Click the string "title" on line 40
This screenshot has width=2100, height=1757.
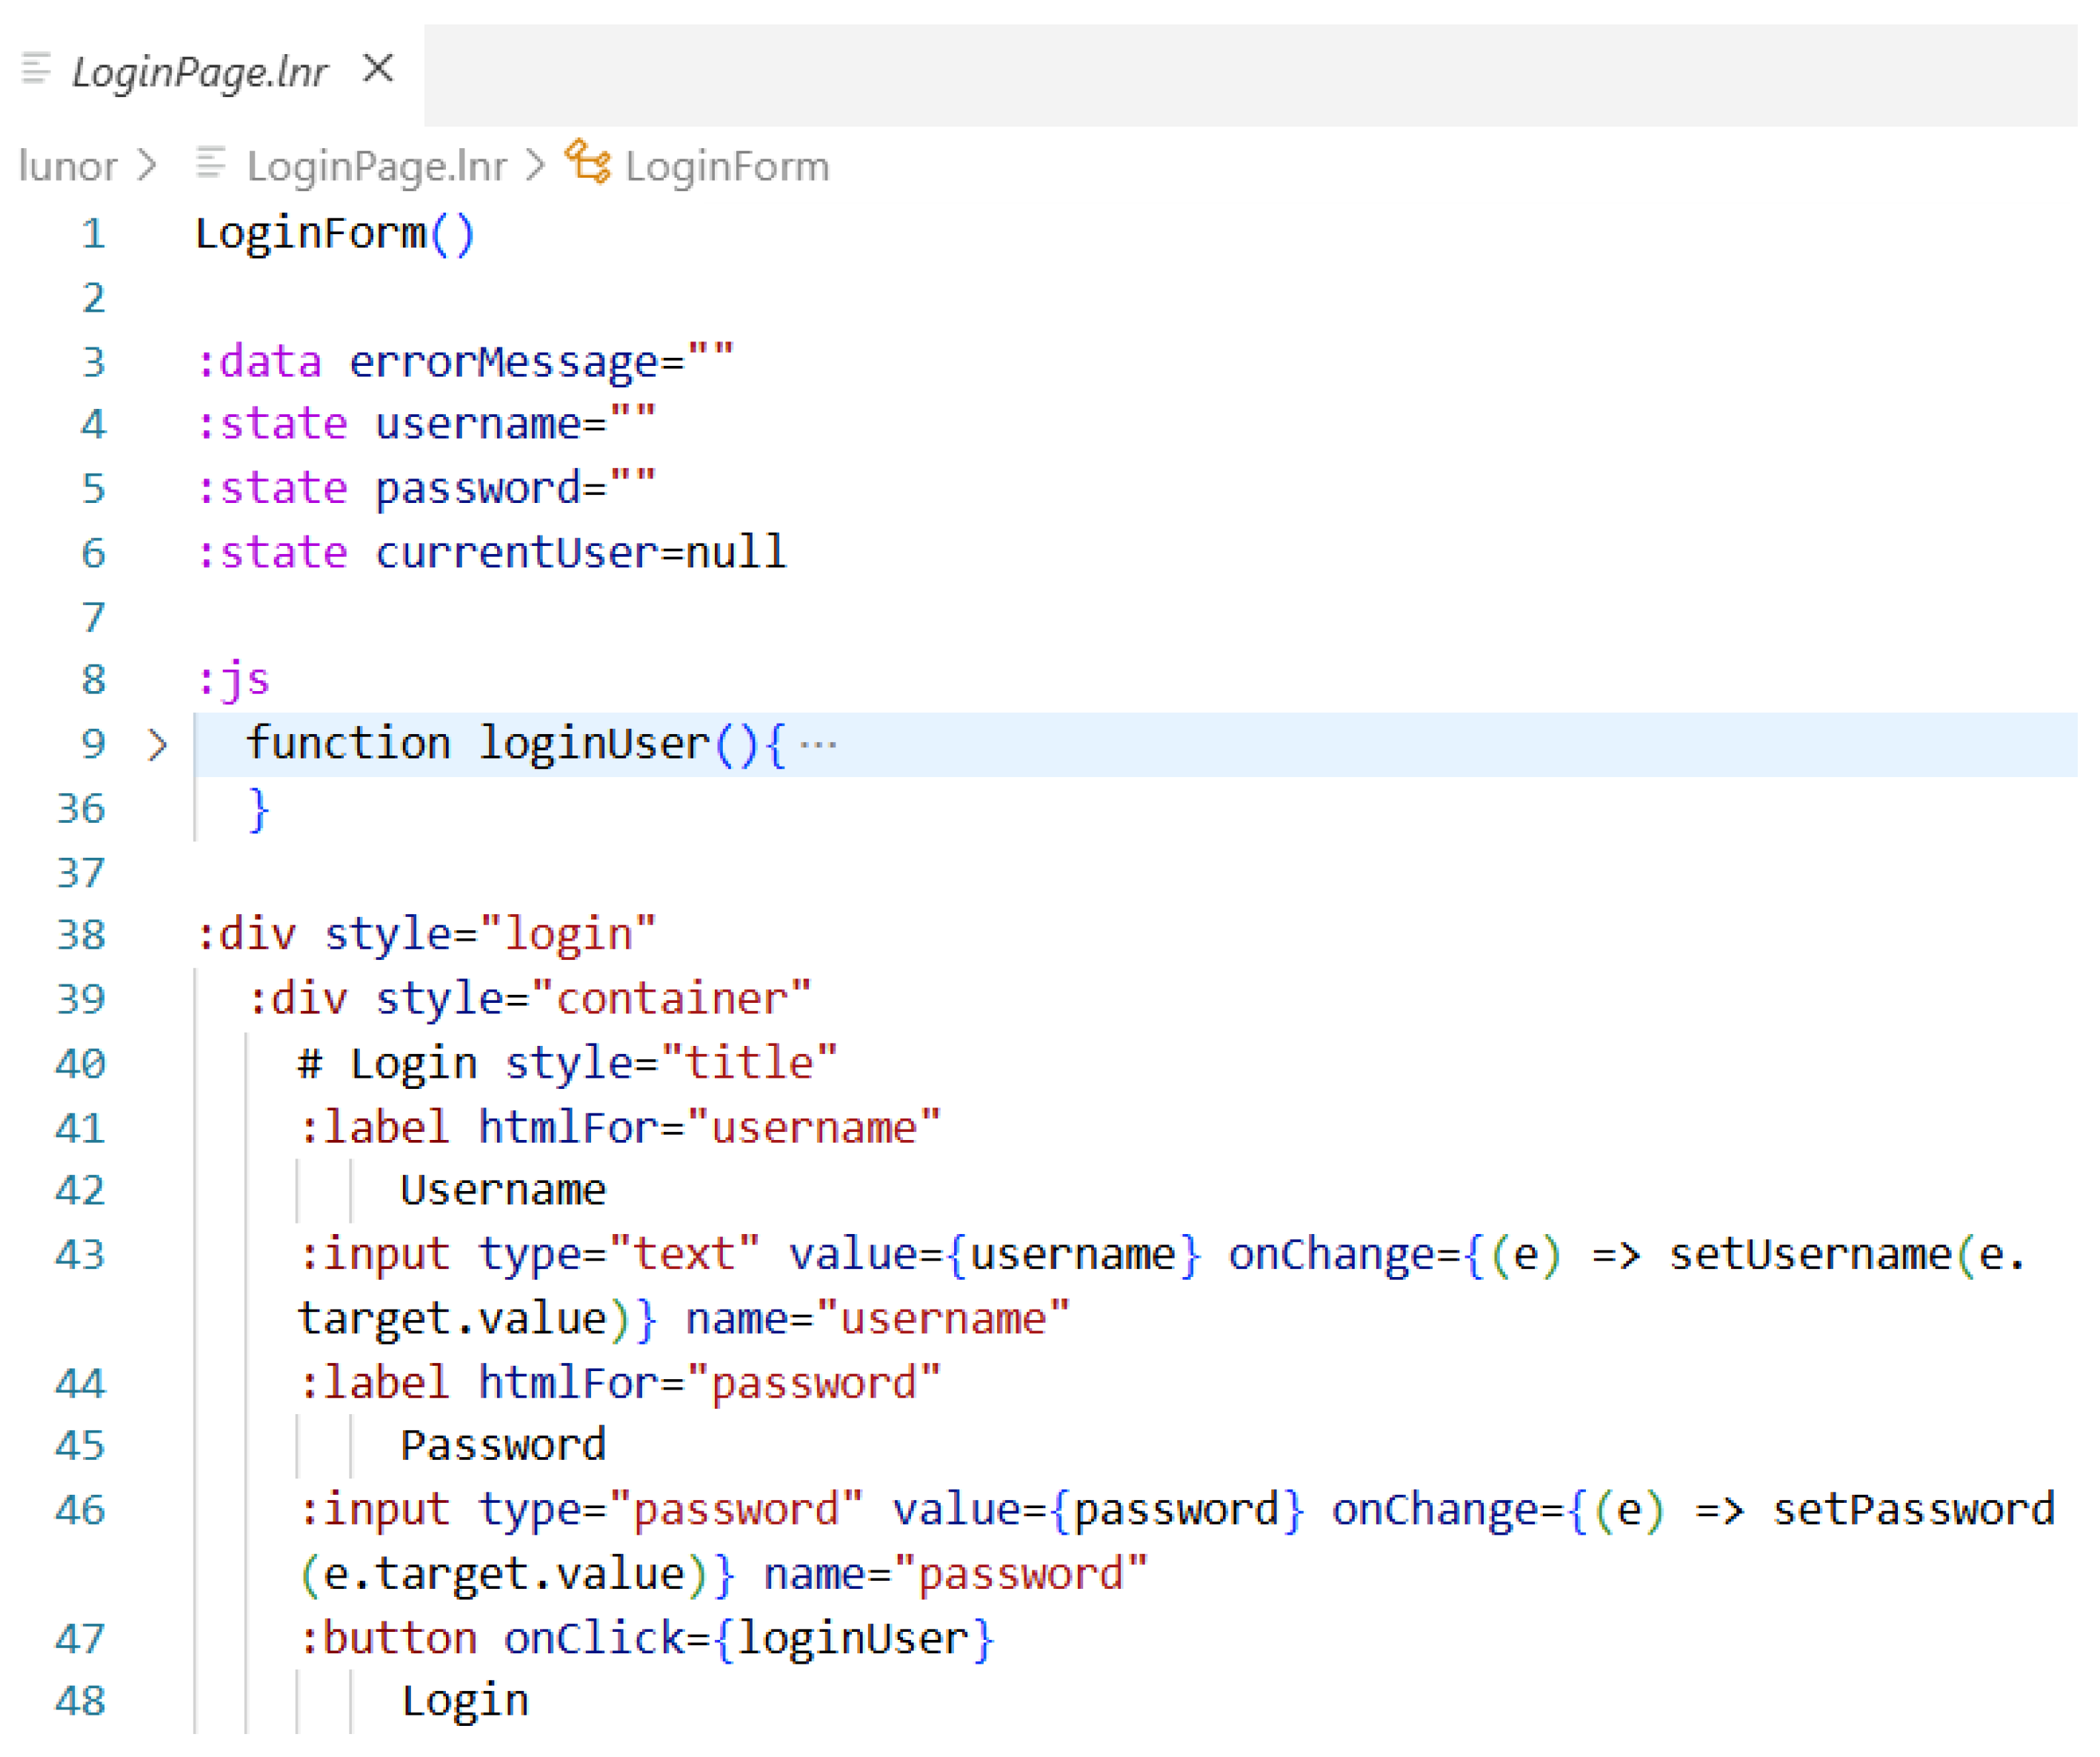coord(749,1064)
